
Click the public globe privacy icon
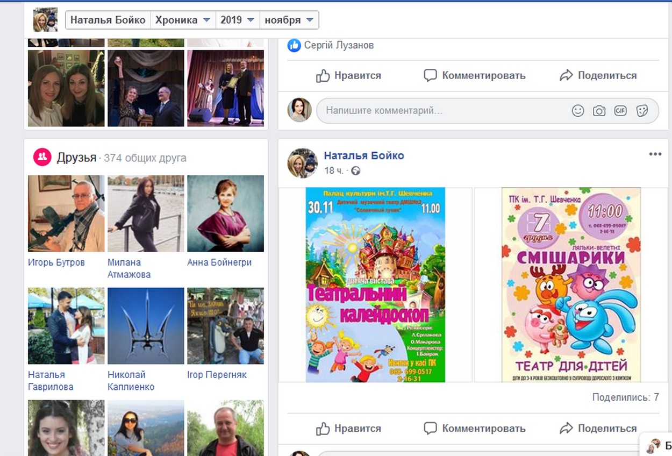[x=355, y=171]
